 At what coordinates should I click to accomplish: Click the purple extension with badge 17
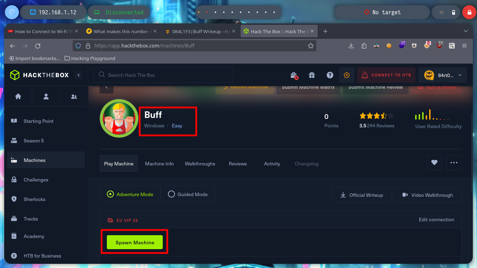[x=402, y=45]
